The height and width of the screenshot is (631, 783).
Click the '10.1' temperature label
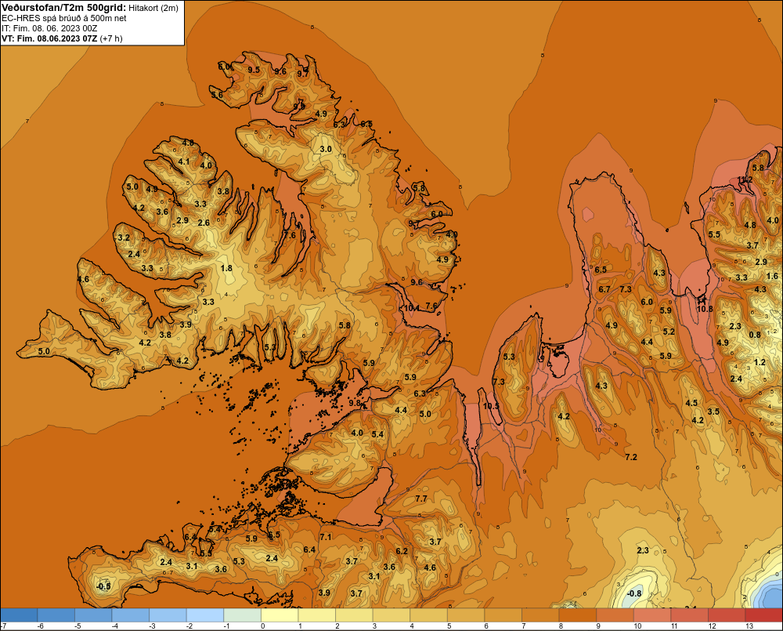click(x=412, y=308)
